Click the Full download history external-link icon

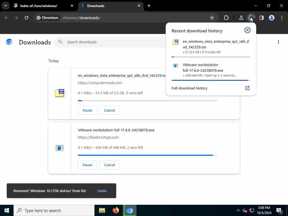point(247,88)
